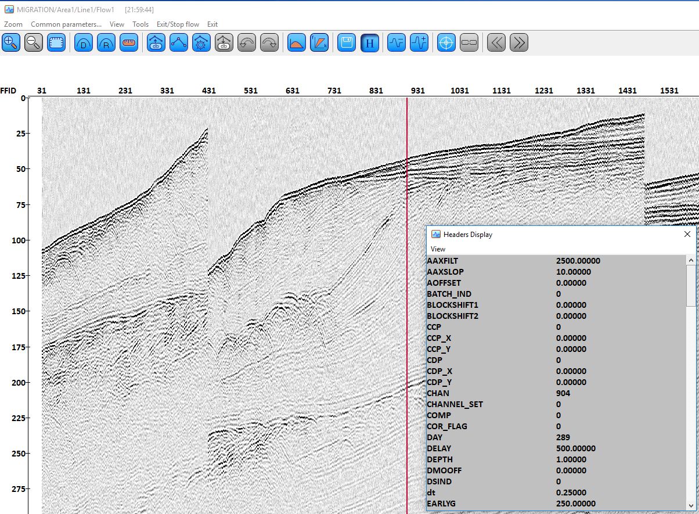This screenshot has width=699, height=514.
Task: Click the Exit/Stop flow menu item
Action: pos(178,24)
